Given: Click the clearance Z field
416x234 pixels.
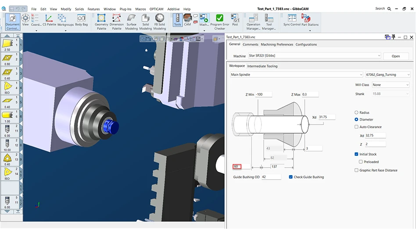Looking at the screenshot, I should (375, 144).
